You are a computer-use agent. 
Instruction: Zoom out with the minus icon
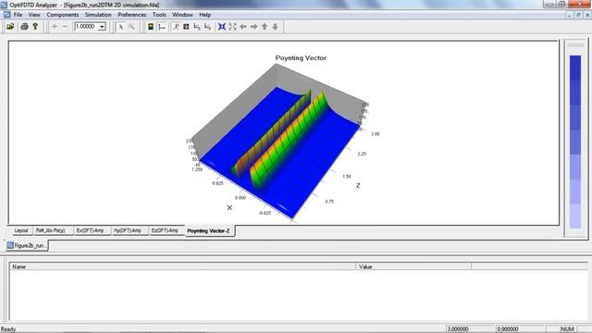(65, 27)
